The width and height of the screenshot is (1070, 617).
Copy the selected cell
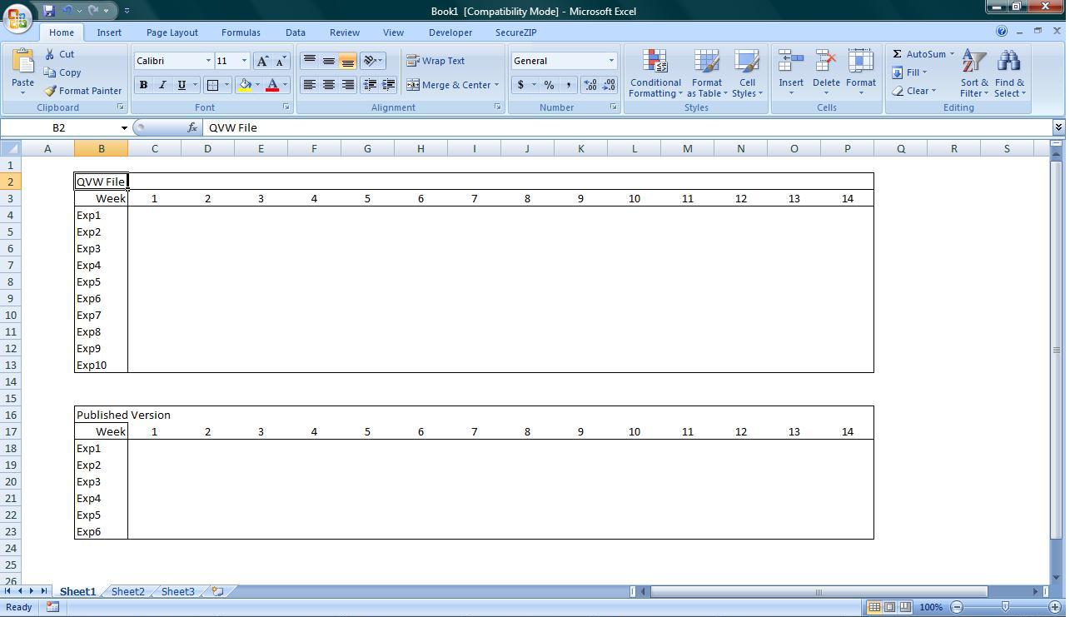(62, 72)
